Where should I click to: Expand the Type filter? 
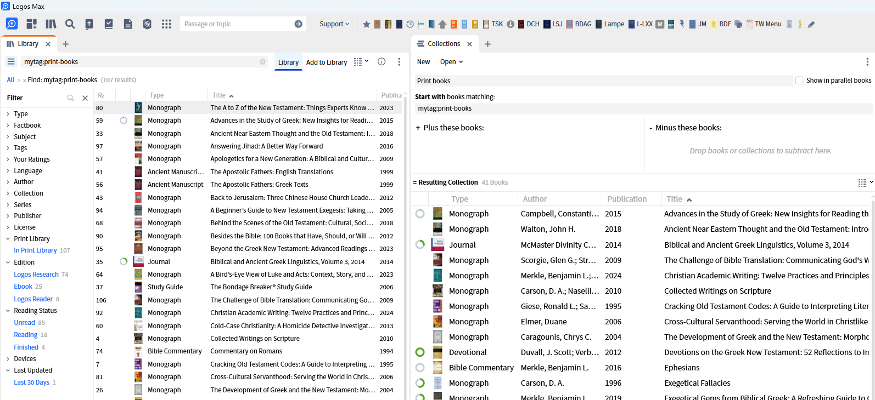[x=8, y=114]
